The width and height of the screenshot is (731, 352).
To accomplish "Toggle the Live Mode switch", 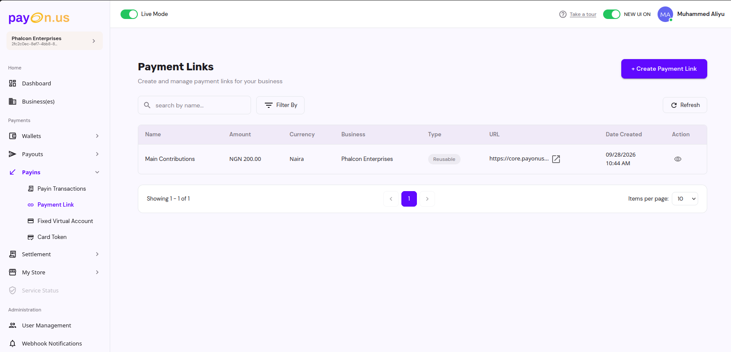I will tap(129, 14).
